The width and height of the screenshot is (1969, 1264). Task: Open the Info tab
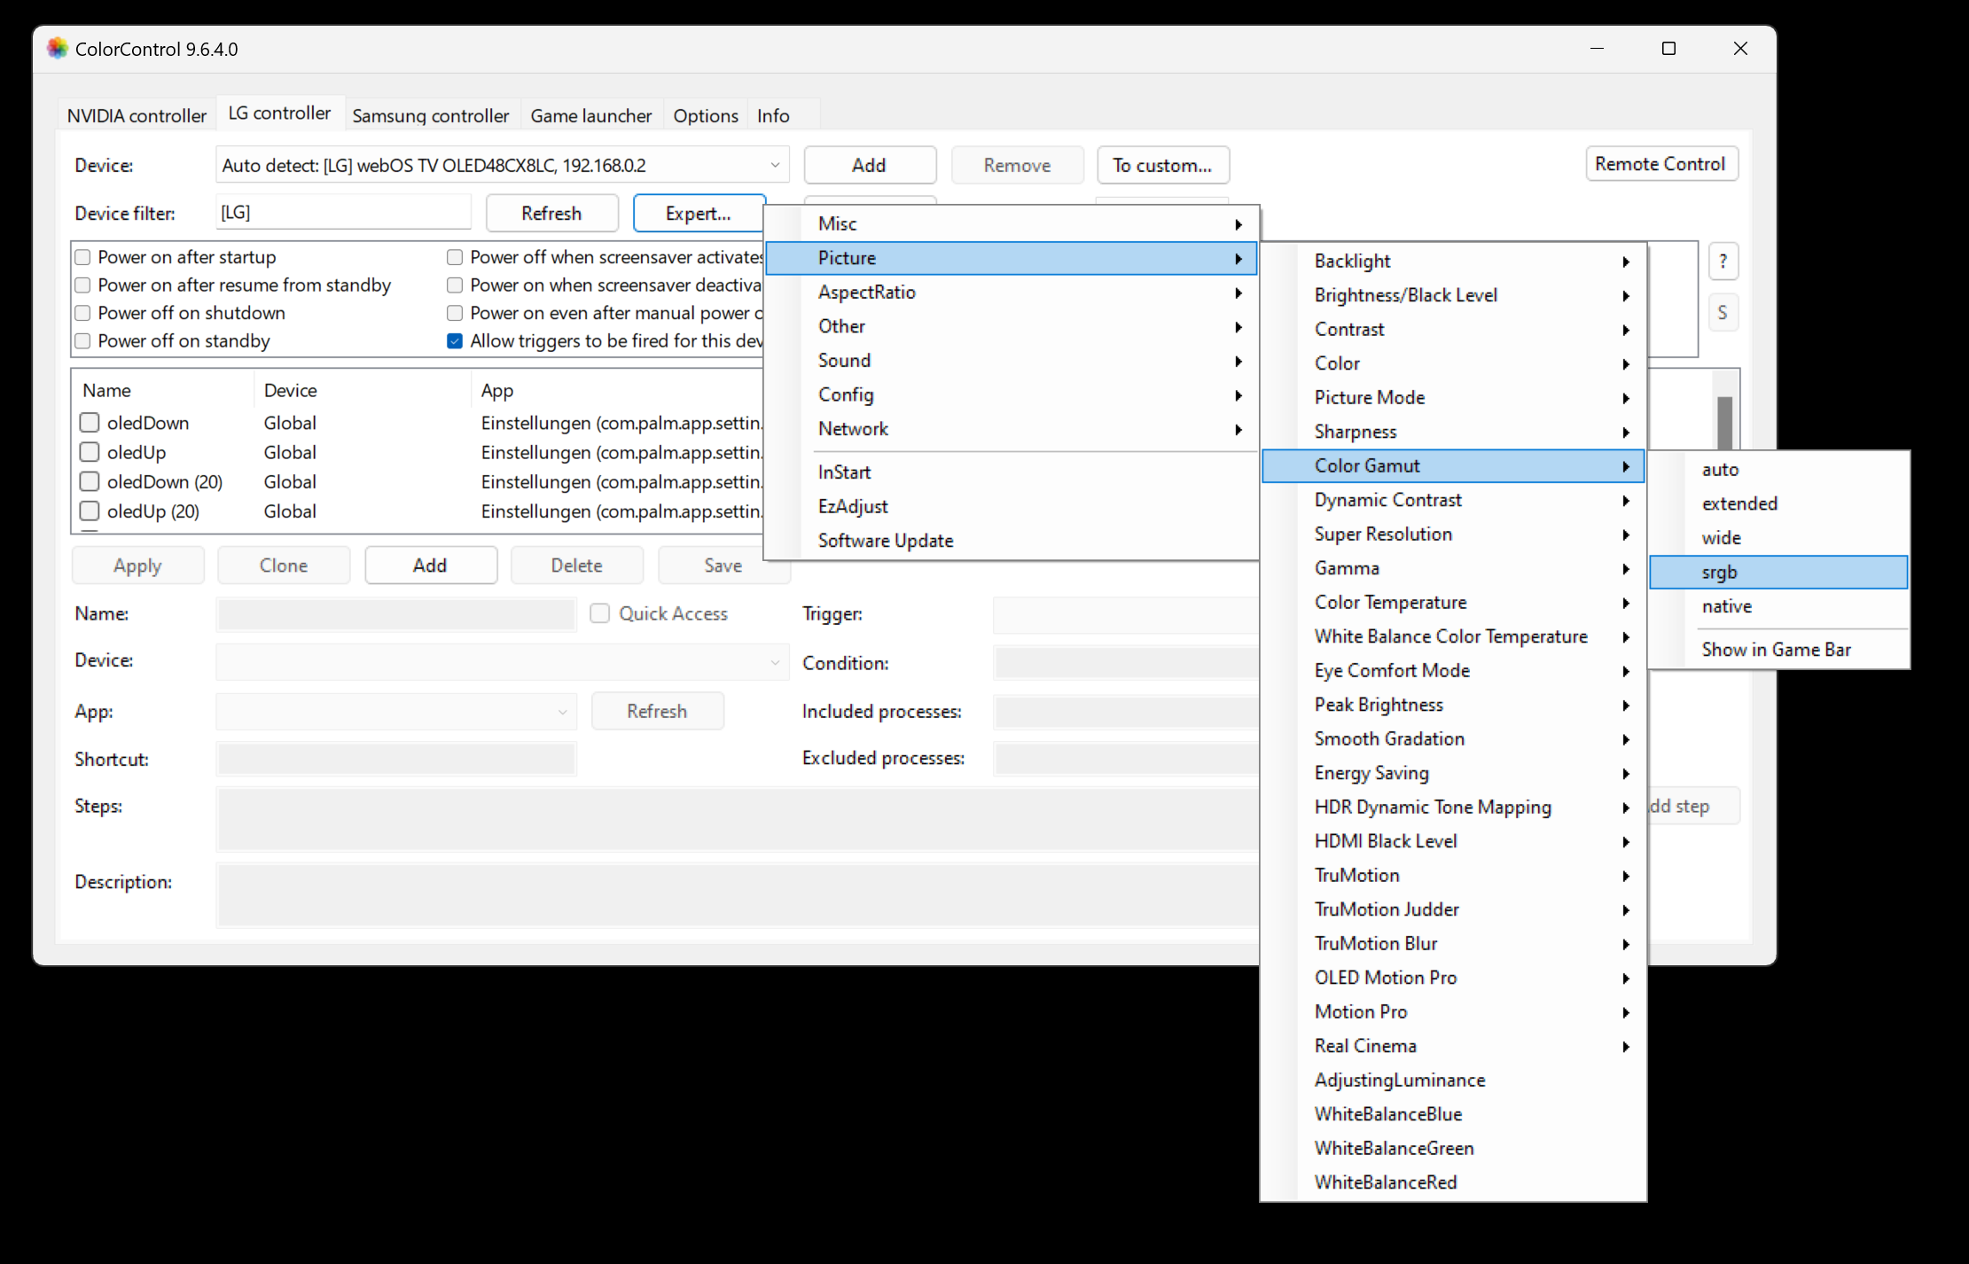773,115
